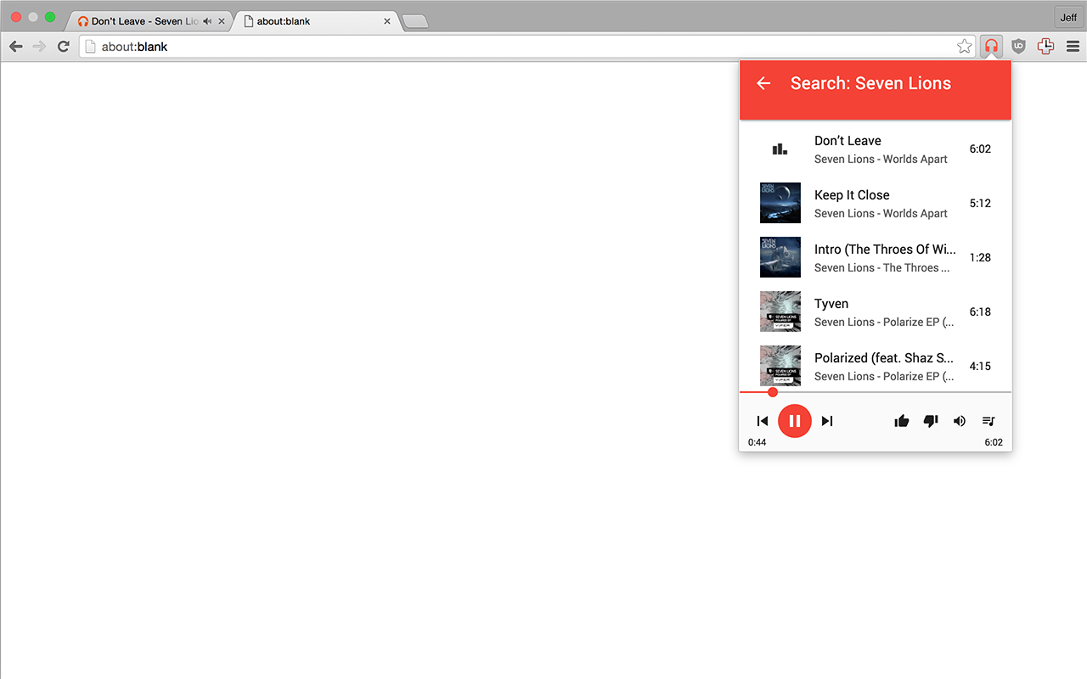Bookmark this page with the star icon
Image resolution: width=1087 pixels, height=679 pixels.
click(964, 47)
